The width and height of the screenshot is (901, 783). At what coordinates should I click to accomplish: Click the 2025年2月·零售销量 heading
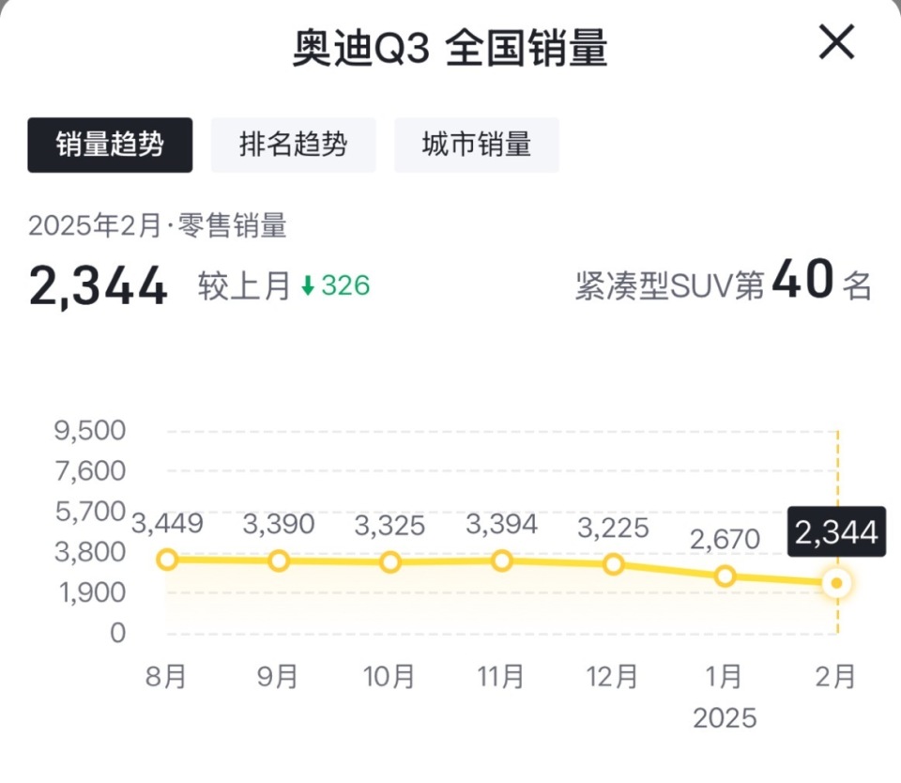(x=160, y=226)
